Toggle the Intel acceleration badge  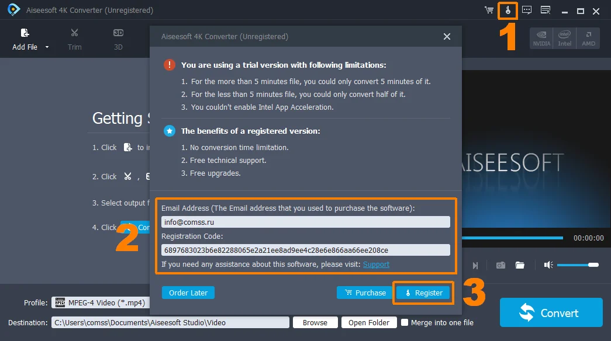[x=564, y=38]
